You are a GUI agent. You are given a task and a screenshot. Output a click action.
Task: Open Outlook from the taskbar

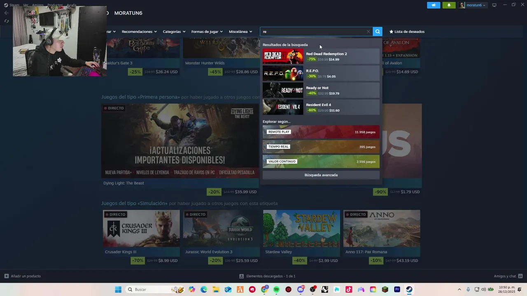228,289
